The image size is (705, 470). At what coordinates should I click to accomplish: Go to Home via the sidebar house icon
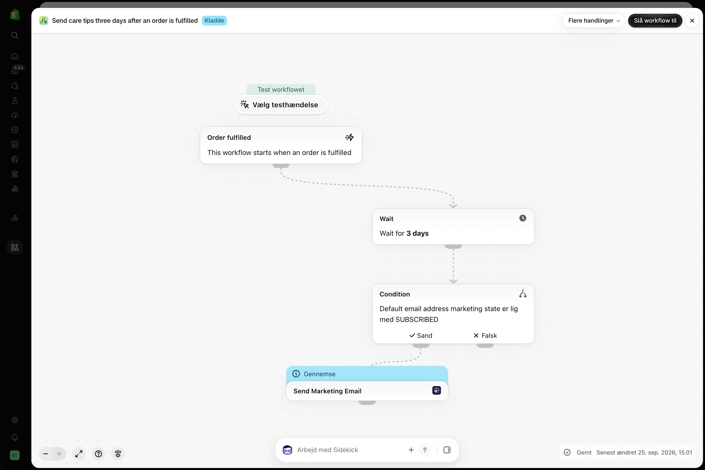(x=15, y=56)
